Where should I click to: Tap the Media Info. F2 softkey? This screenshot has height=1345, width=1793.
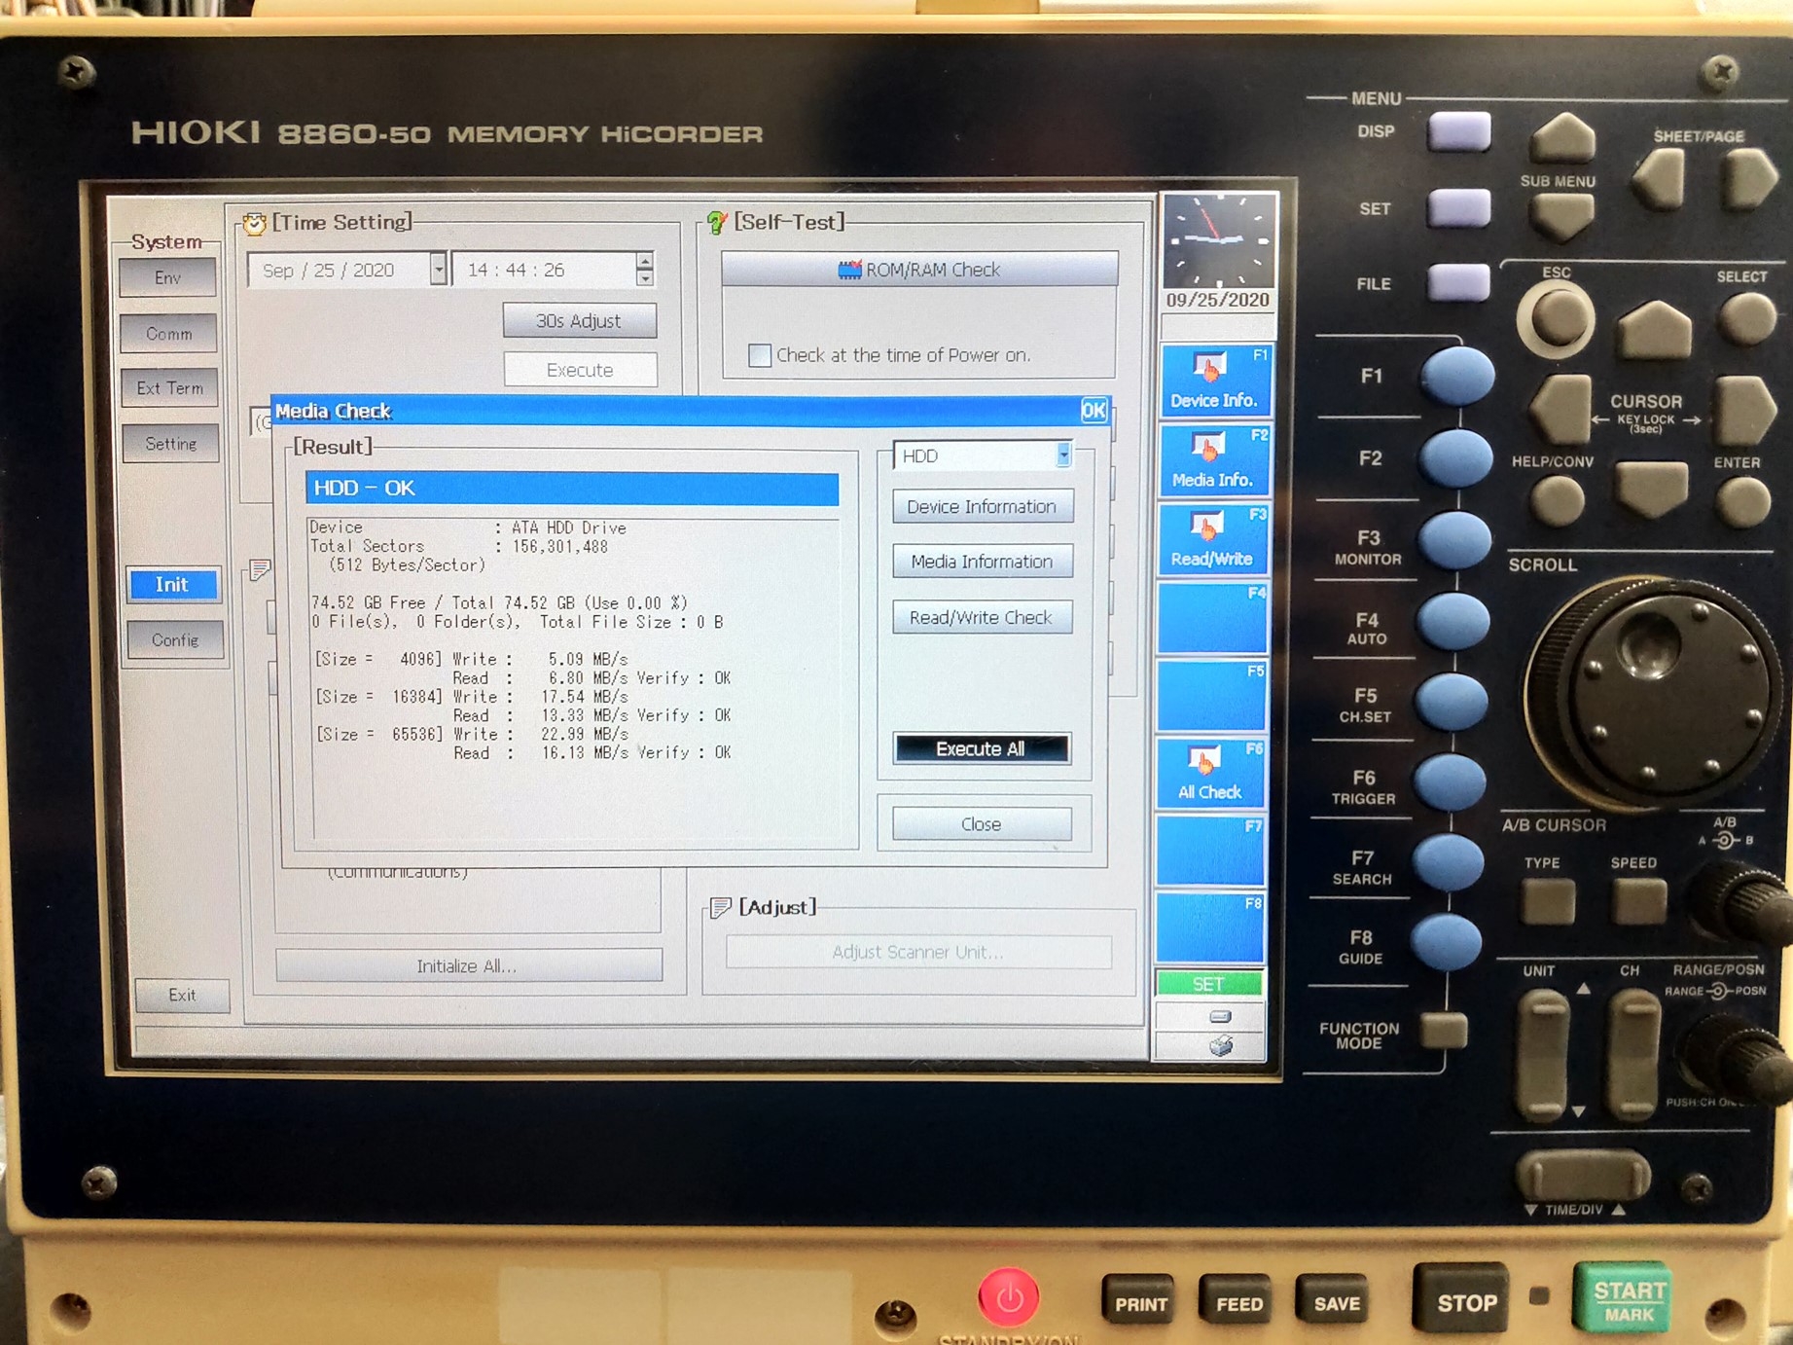tap(1212, 460)
